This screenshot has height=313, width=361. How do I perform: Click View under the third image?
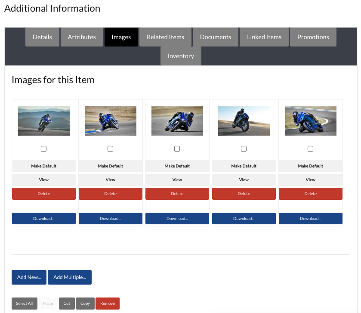(177, 180)
